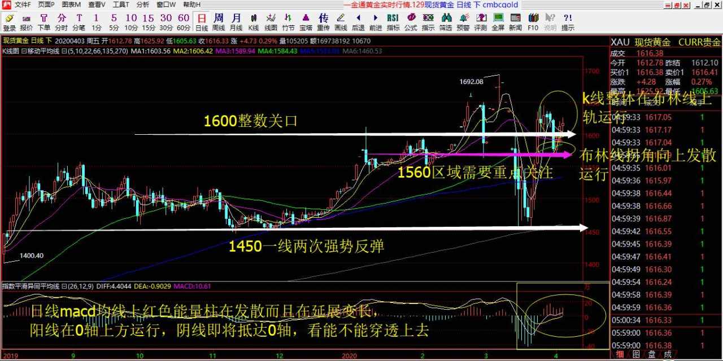Viewport: 723px width, 361px height.
Task: Open the F10 company info icon
Action: 533,22
